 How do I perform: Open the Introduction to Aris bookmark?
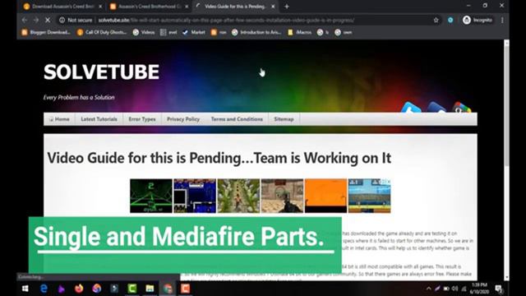pyautogui.click(x=256, y=32)
